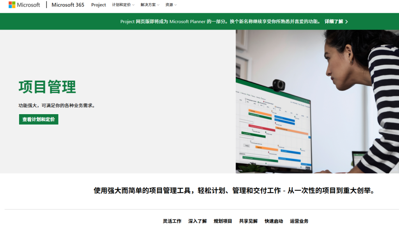Image resolution: width=399 pixels, height=228 pixels.
Task: Click the text 功能强大，可满足你的各种业务需求。
Action: click(x=58, y=105)
